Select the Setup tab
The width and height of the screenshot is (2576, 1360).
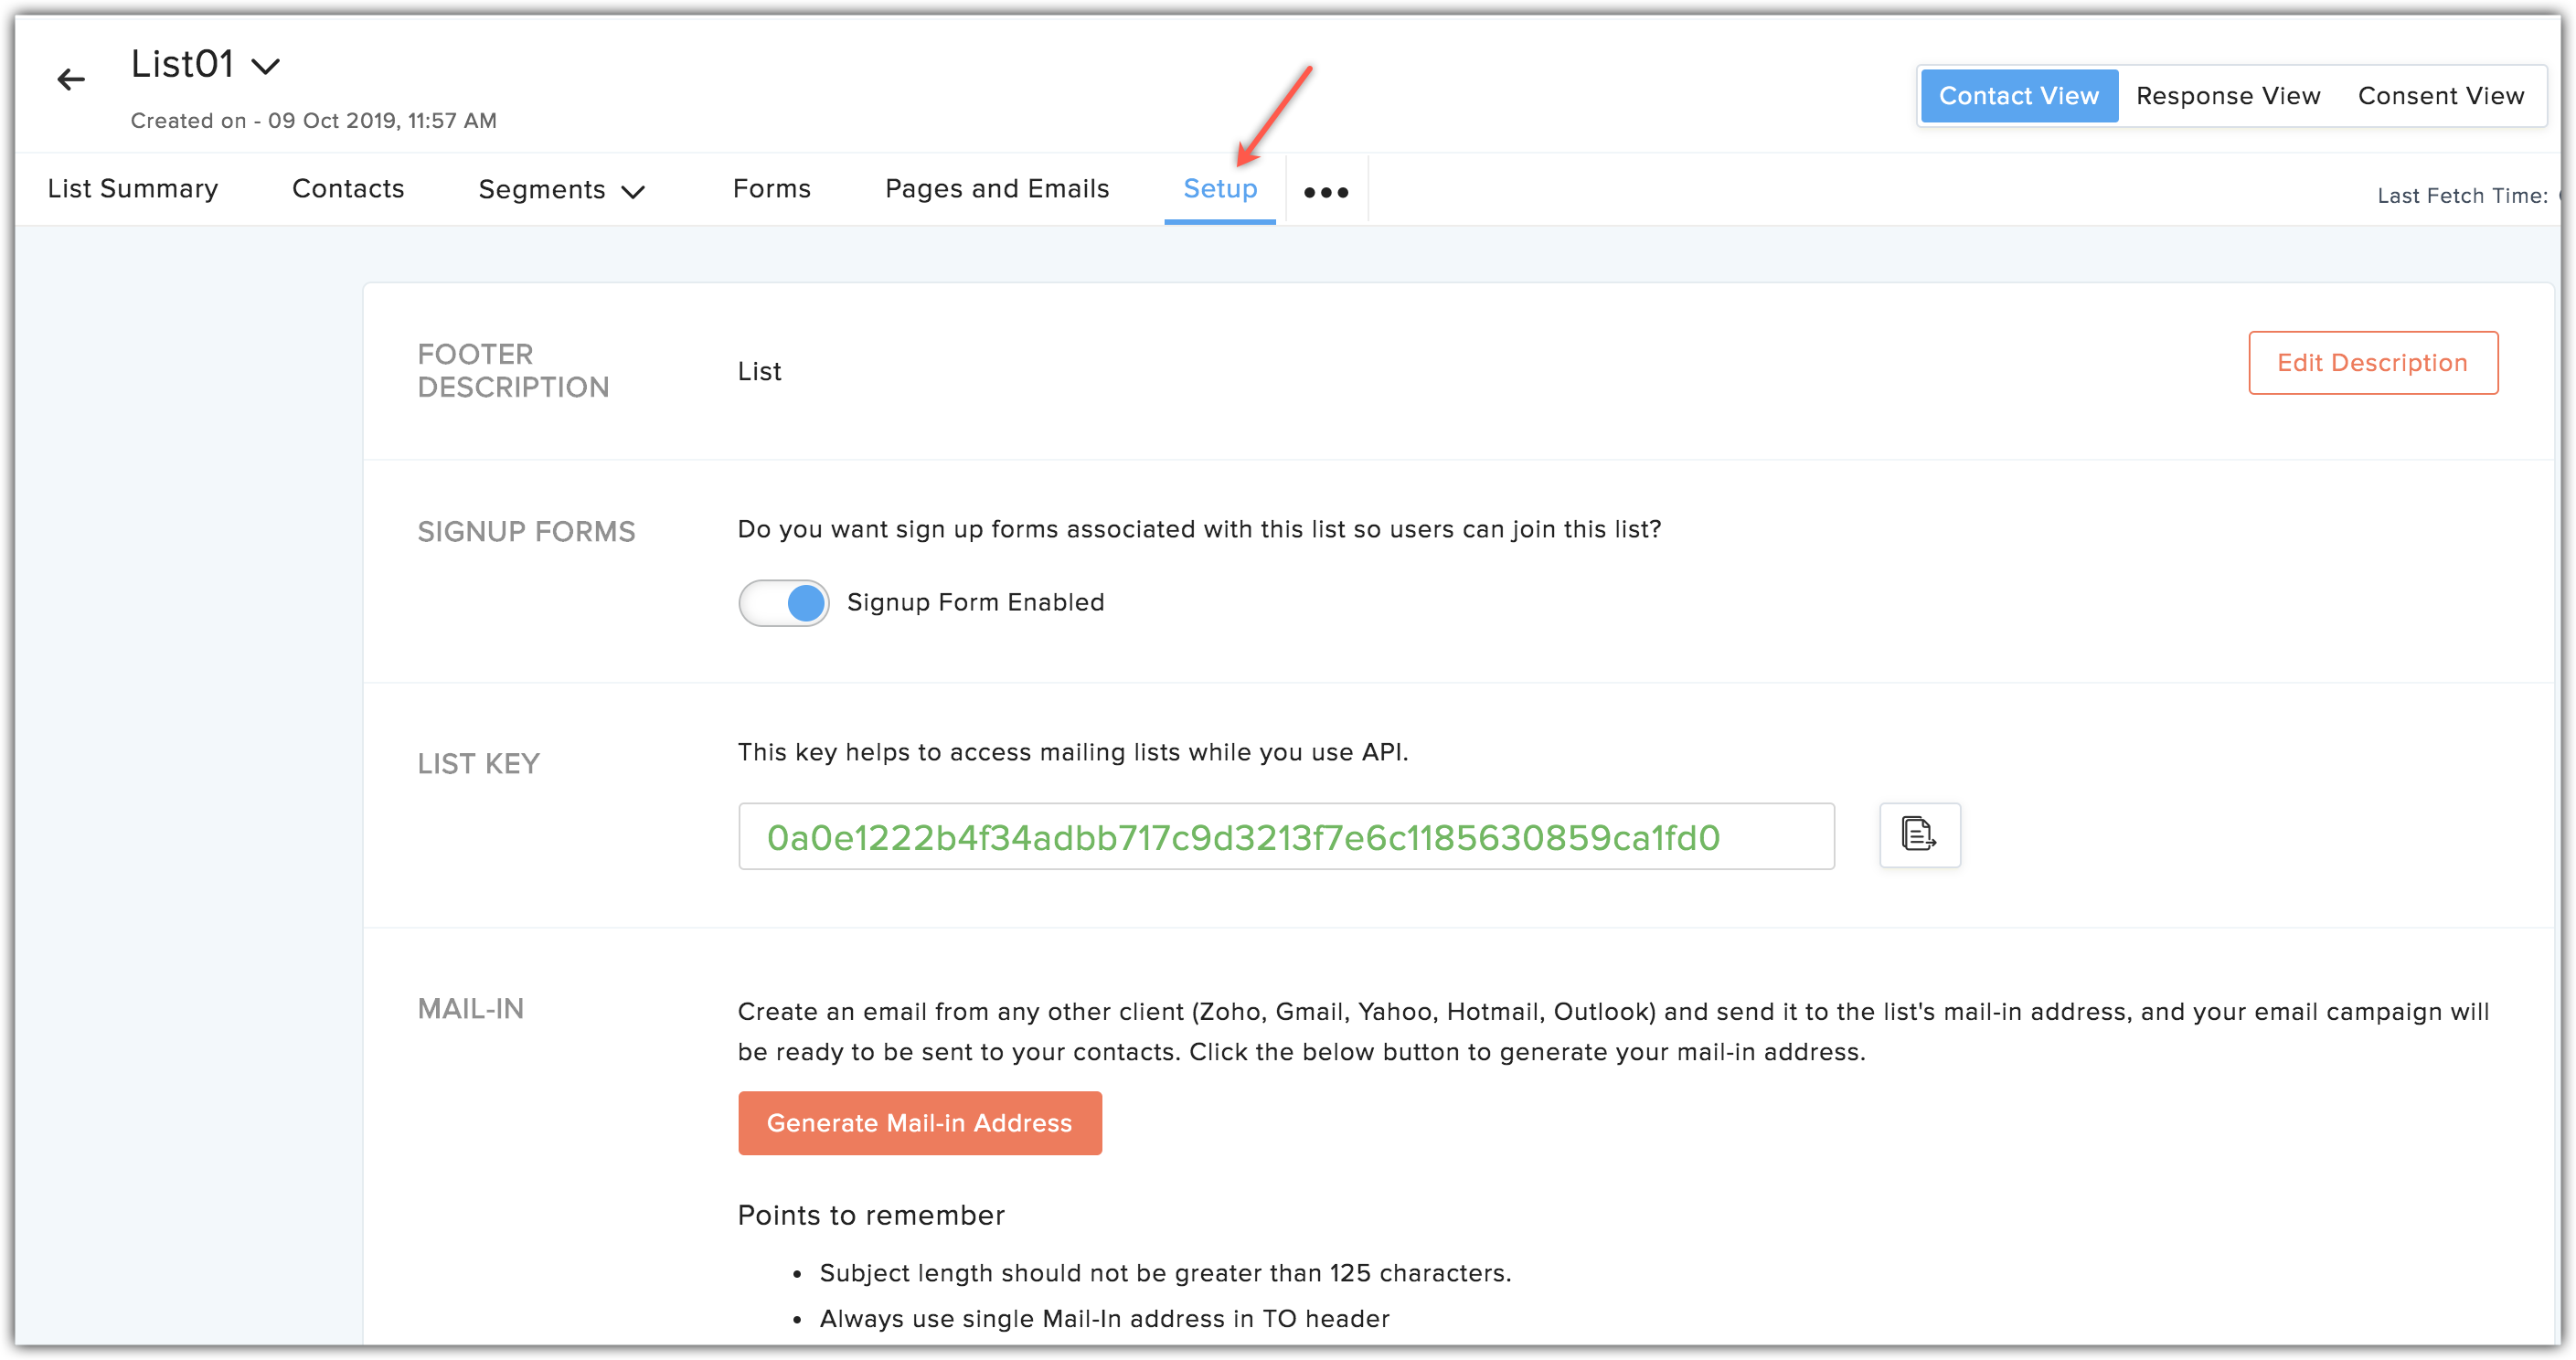coord(1219,187)
